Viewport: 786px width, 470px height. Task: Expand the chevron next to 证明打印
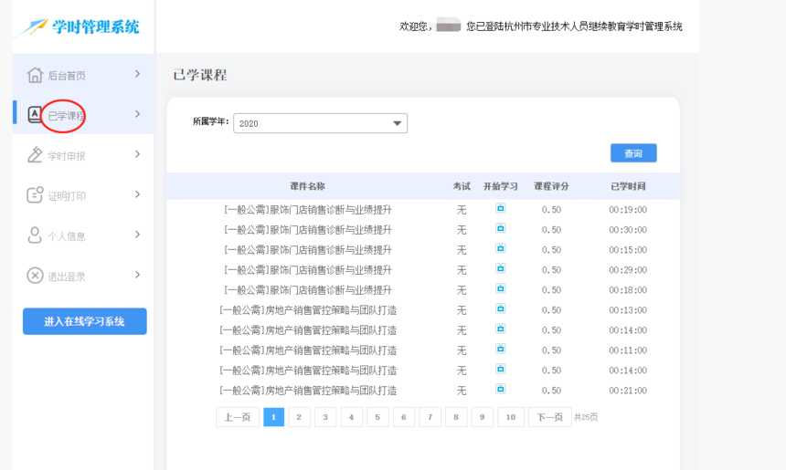click(x=137, y=194)
